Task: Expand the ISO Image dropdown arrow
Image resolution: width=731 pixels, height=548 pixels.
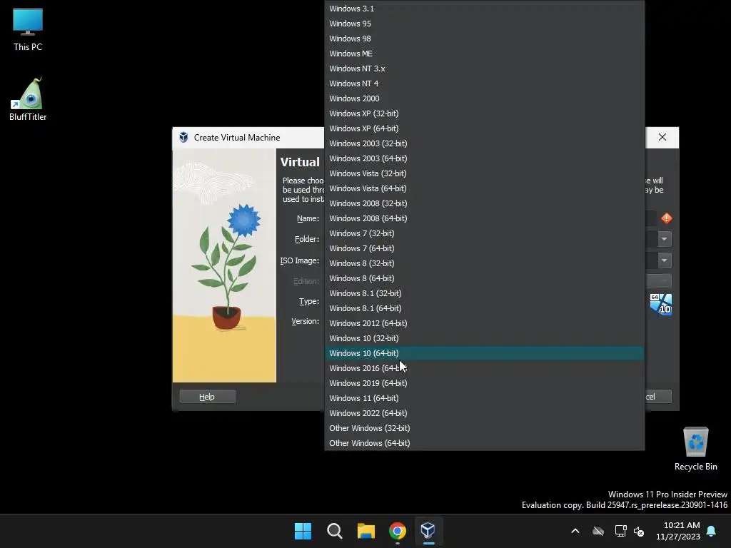Action: [665, 260]
